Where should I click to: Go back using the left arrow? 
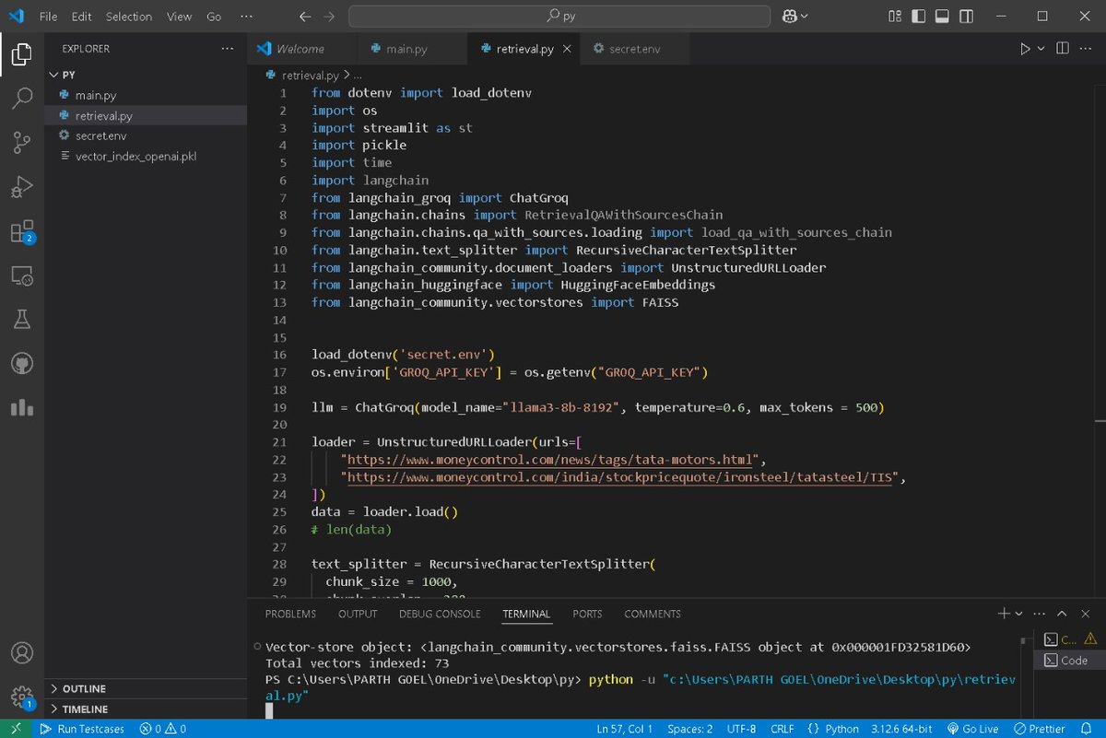coord(306,16)
